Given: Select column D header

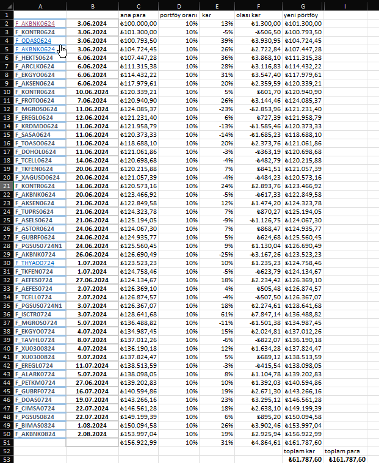Looking at the screenshot, I should (179, 7).
